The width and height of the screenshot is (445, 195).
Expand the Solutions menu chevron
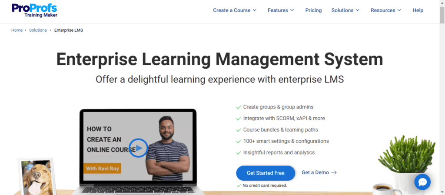click(x=358, y=10)
